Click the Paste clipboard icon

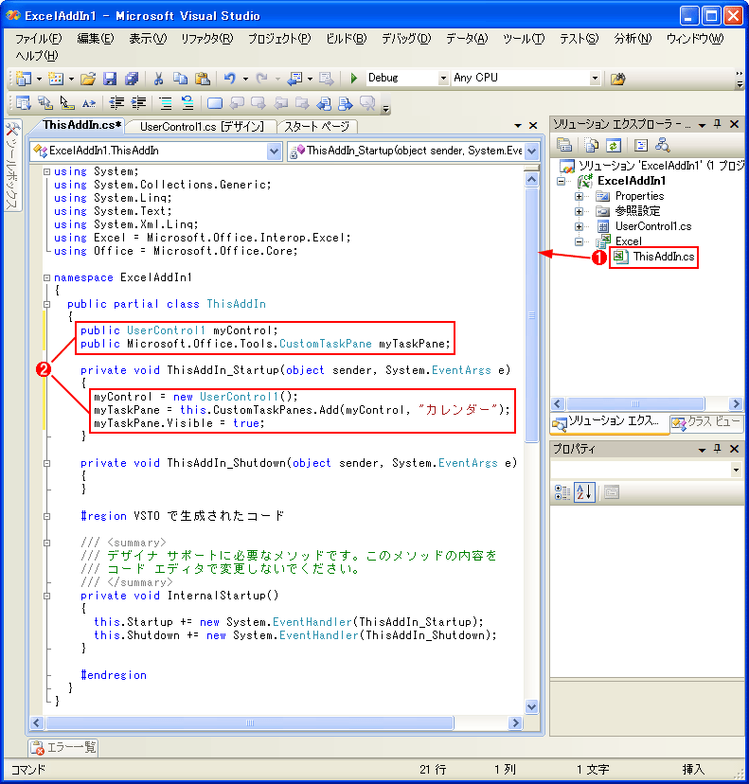pyautogui.click(x=202, y=79)
